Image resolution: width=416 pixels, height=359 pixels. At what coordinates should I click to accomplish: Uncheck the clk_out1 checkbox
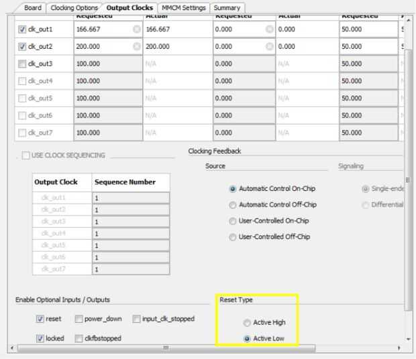click(22, 29)
